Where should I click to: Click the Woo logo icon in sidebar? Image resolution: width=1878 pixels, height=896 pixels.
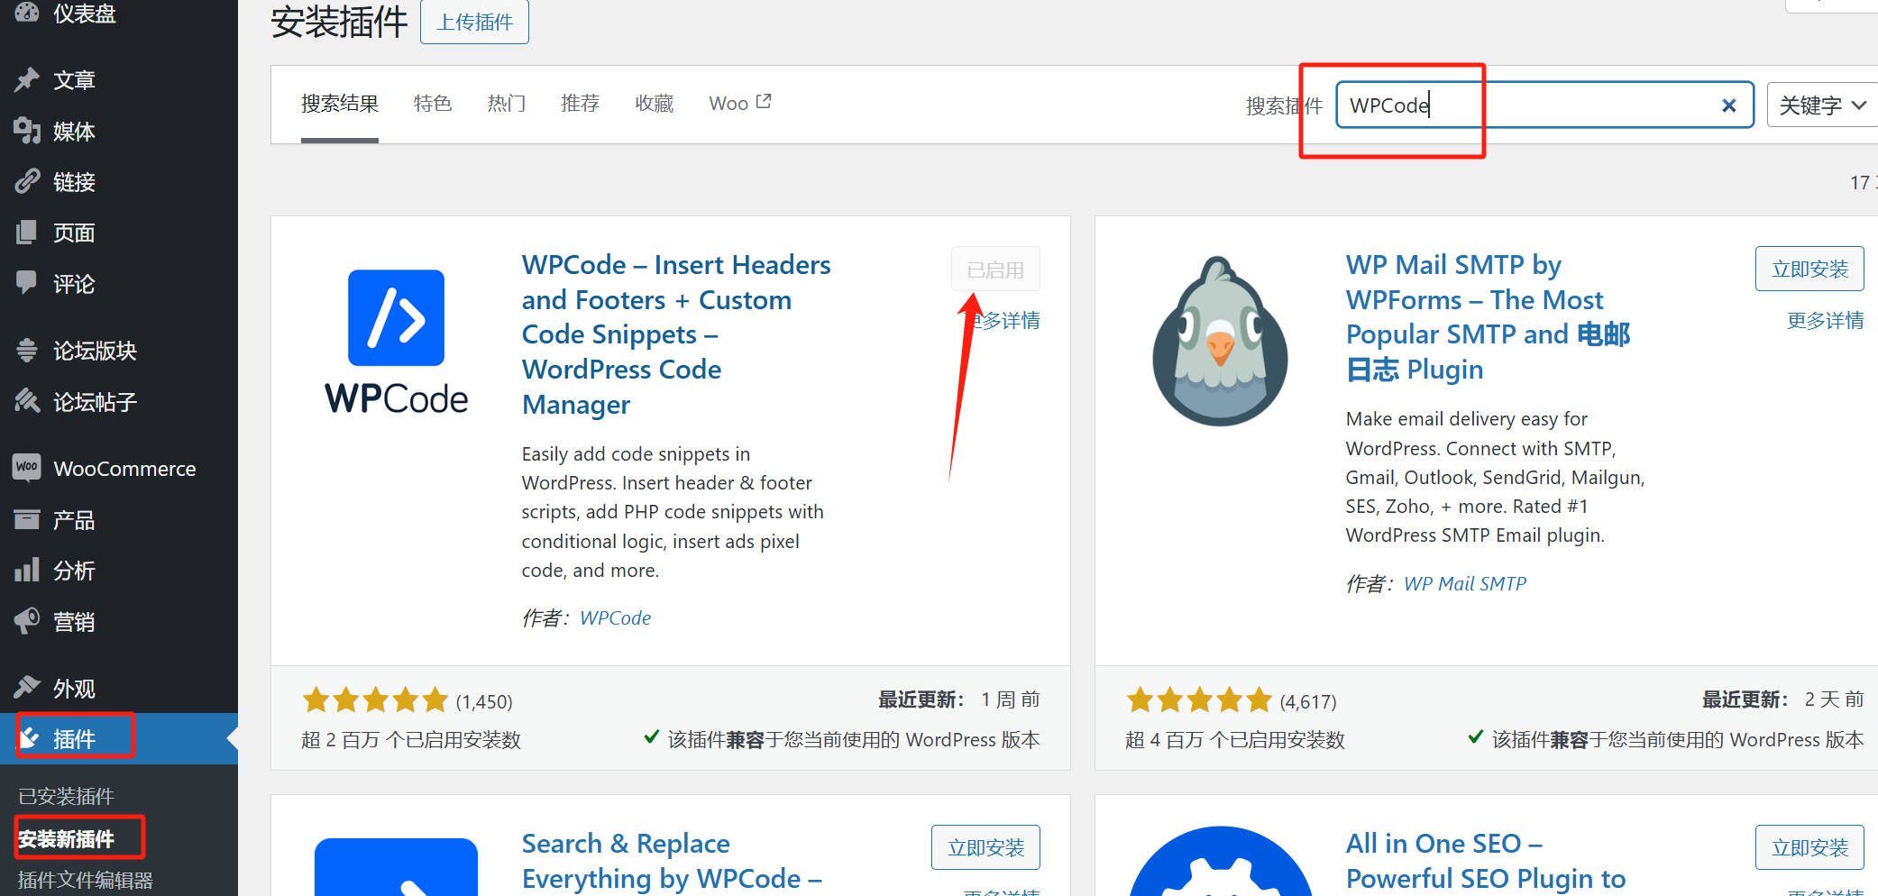[x=27, y=468]
